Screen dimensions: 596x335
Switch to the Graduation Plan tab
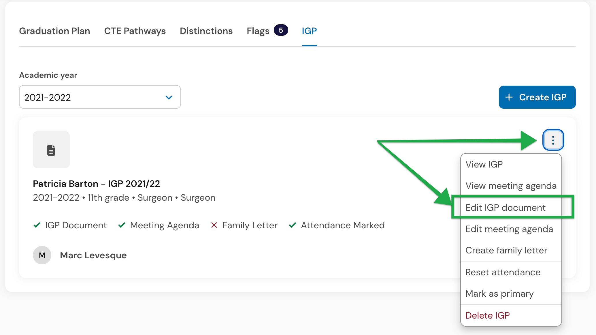point(54,31)
